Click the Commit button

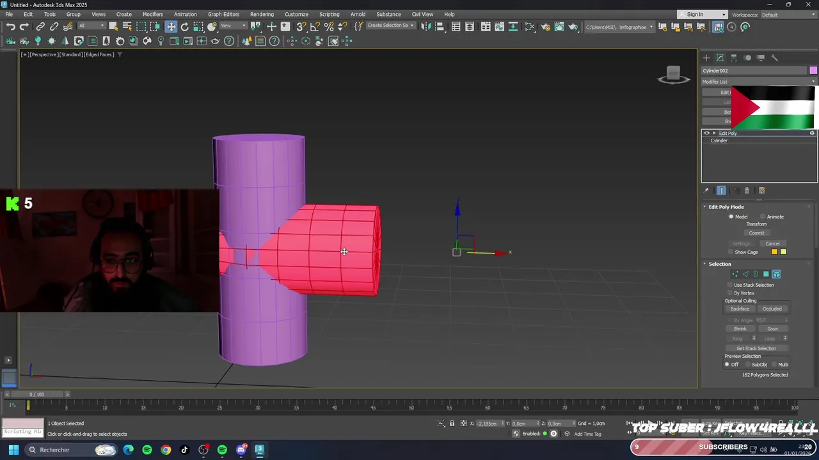[x=756, y=233]
